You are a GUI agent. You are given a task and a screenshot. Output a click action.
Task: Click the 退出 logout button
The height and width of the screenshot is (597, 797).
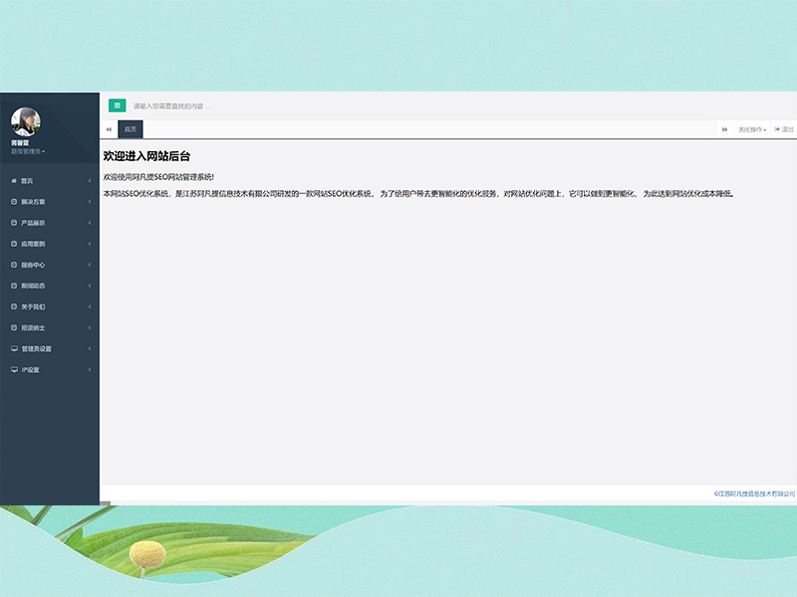click(x=784, y=129)
